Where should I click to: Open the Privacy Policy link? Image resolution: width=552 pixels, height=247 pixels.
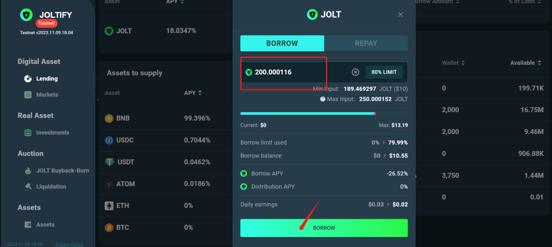(x=69, y=244)
